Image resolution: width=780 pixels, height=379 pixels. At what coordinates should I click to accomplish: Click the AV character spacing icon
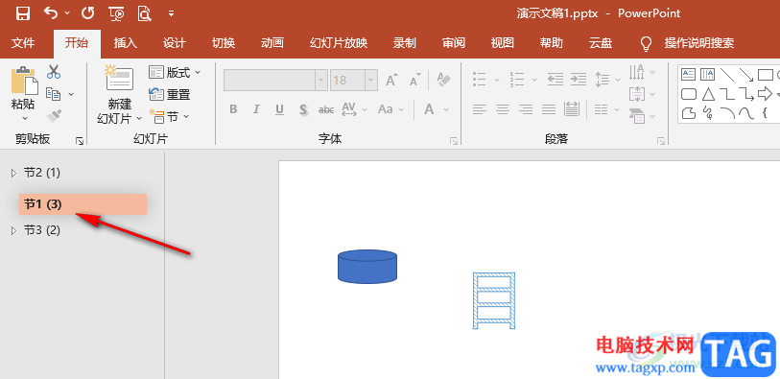pyautogui.click(x=349, y=109)
